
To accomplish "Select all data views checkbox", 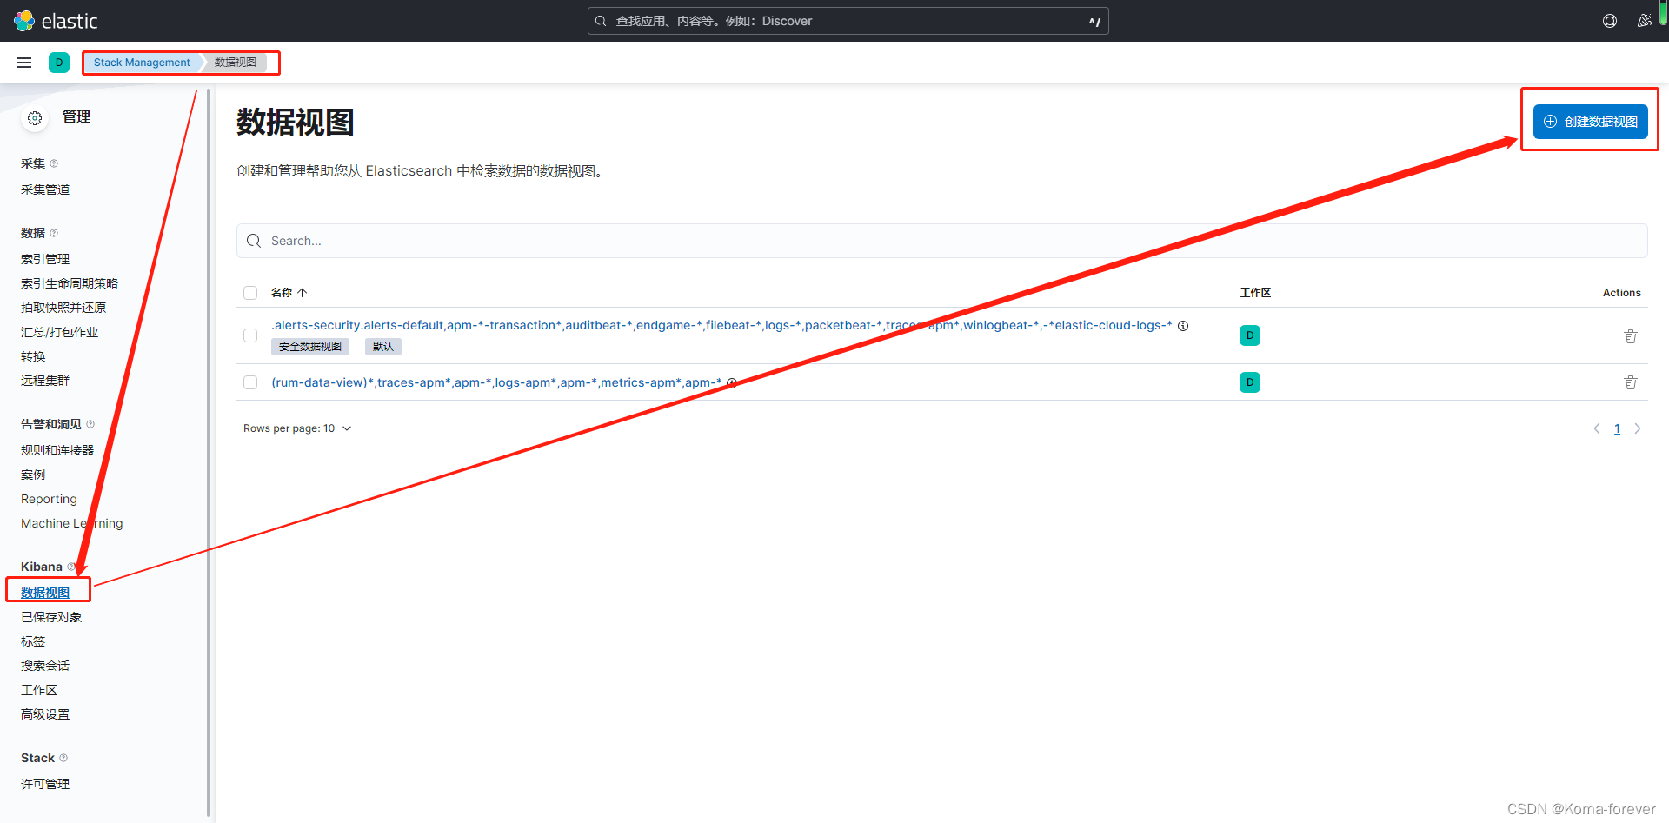I will tap(250, 293).
